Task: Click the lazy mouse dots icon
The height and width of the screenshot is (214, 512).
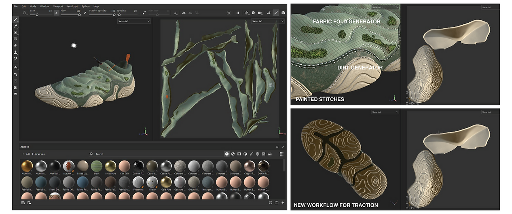Action: (144, 13)
